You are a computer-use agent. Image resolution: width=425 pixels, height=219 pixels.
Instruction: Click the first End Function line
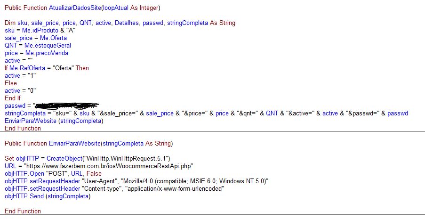coord(23,128)
